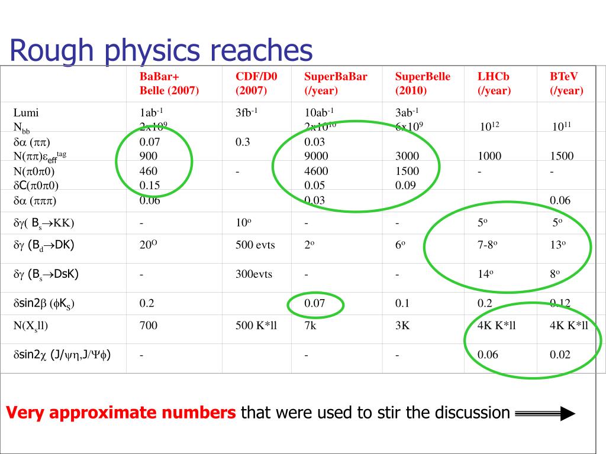Screen dimensions: 606x454
Task: Click the '1ab-1' luminosity value
Action: click(x=151, y=112)
